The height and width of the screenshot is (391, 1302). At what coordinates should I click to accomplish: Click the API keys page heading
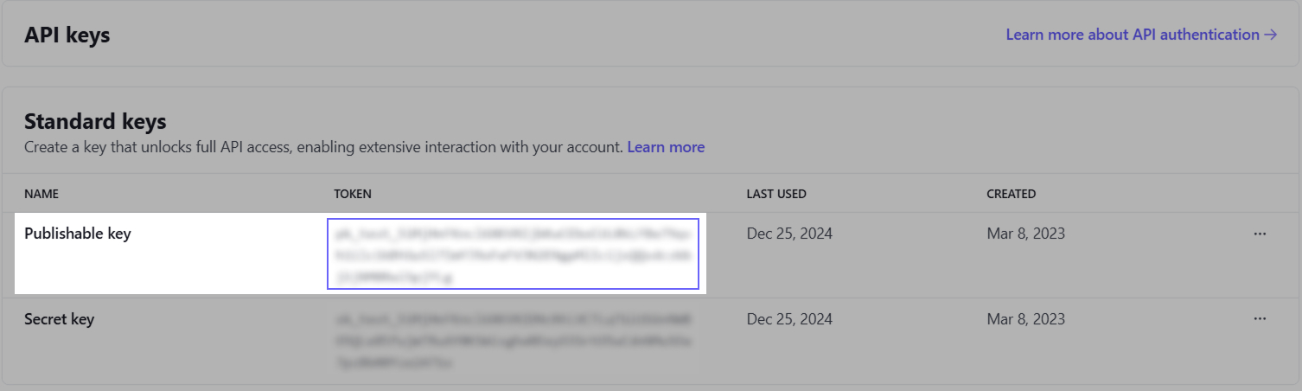tap(67, 35)
